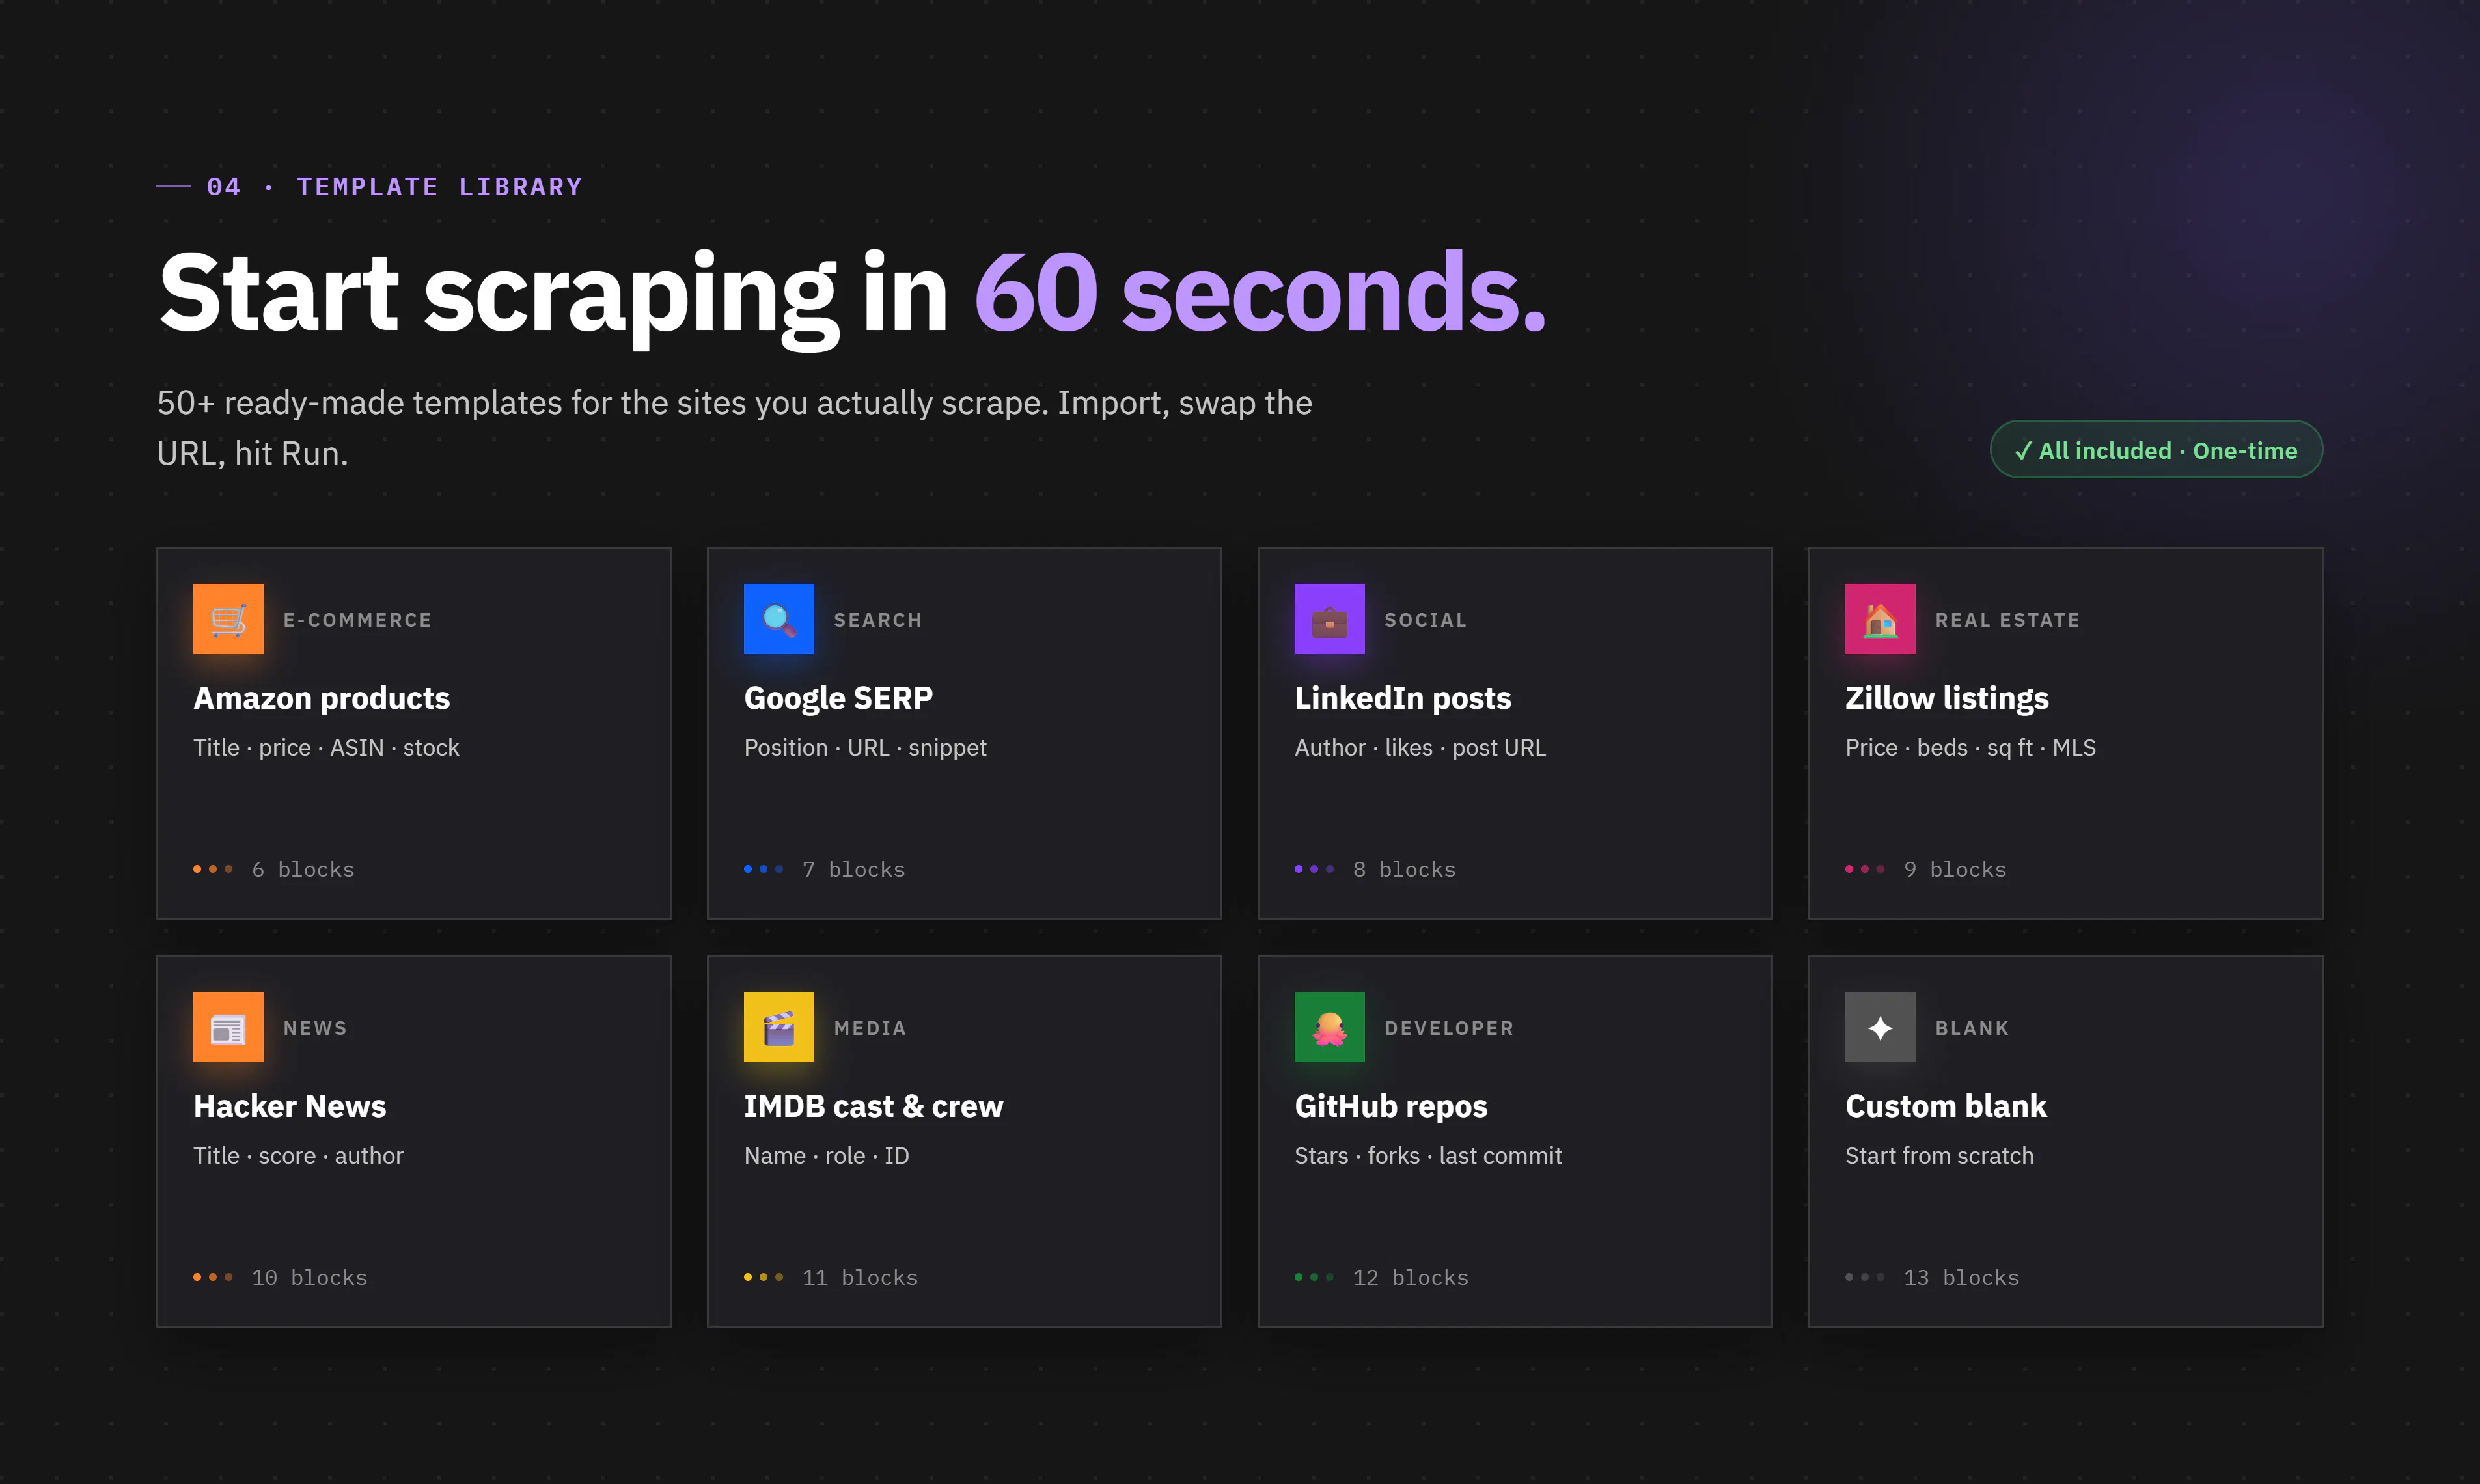2480x1484 pixels.
Task: Click the purple briefcase Social icon
Action: [1329, 619]
